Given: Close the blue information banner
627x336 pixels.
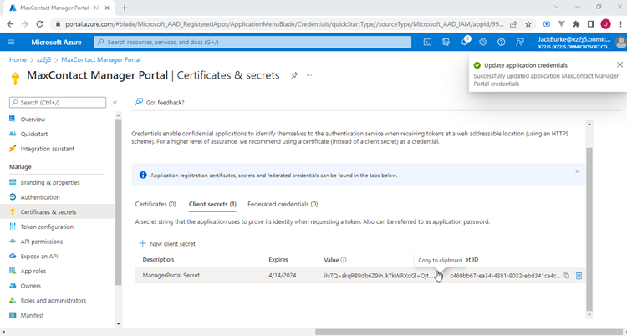Looking at the screenshot, I should point(577,171).
